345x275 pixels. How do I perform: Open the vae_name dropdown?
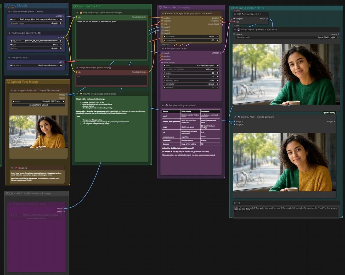(x=36, y=65)
